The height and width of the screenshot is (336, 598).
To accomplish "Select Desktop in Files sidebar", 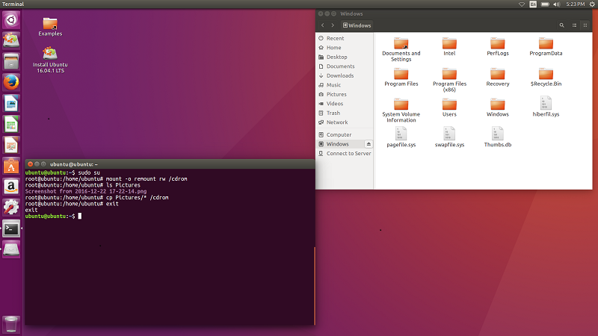I will point(345,57).
